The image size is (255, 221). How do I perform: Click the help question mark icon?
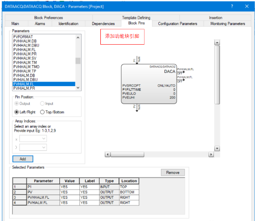(232, 6)
